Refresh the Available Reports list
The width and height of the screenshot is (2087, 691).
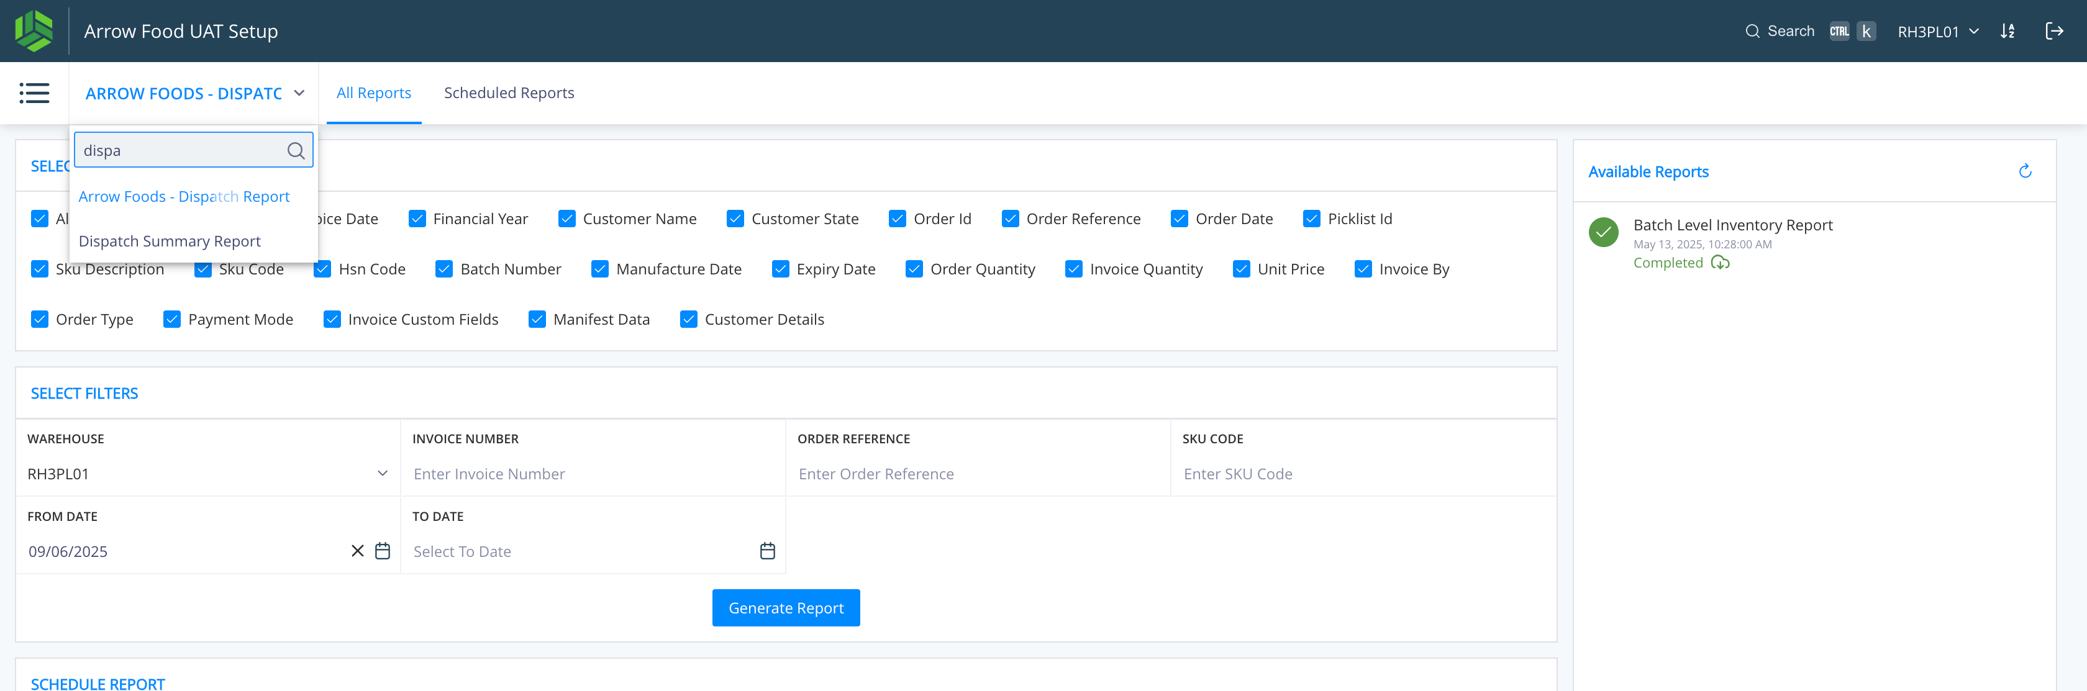tap(2026, 171)
